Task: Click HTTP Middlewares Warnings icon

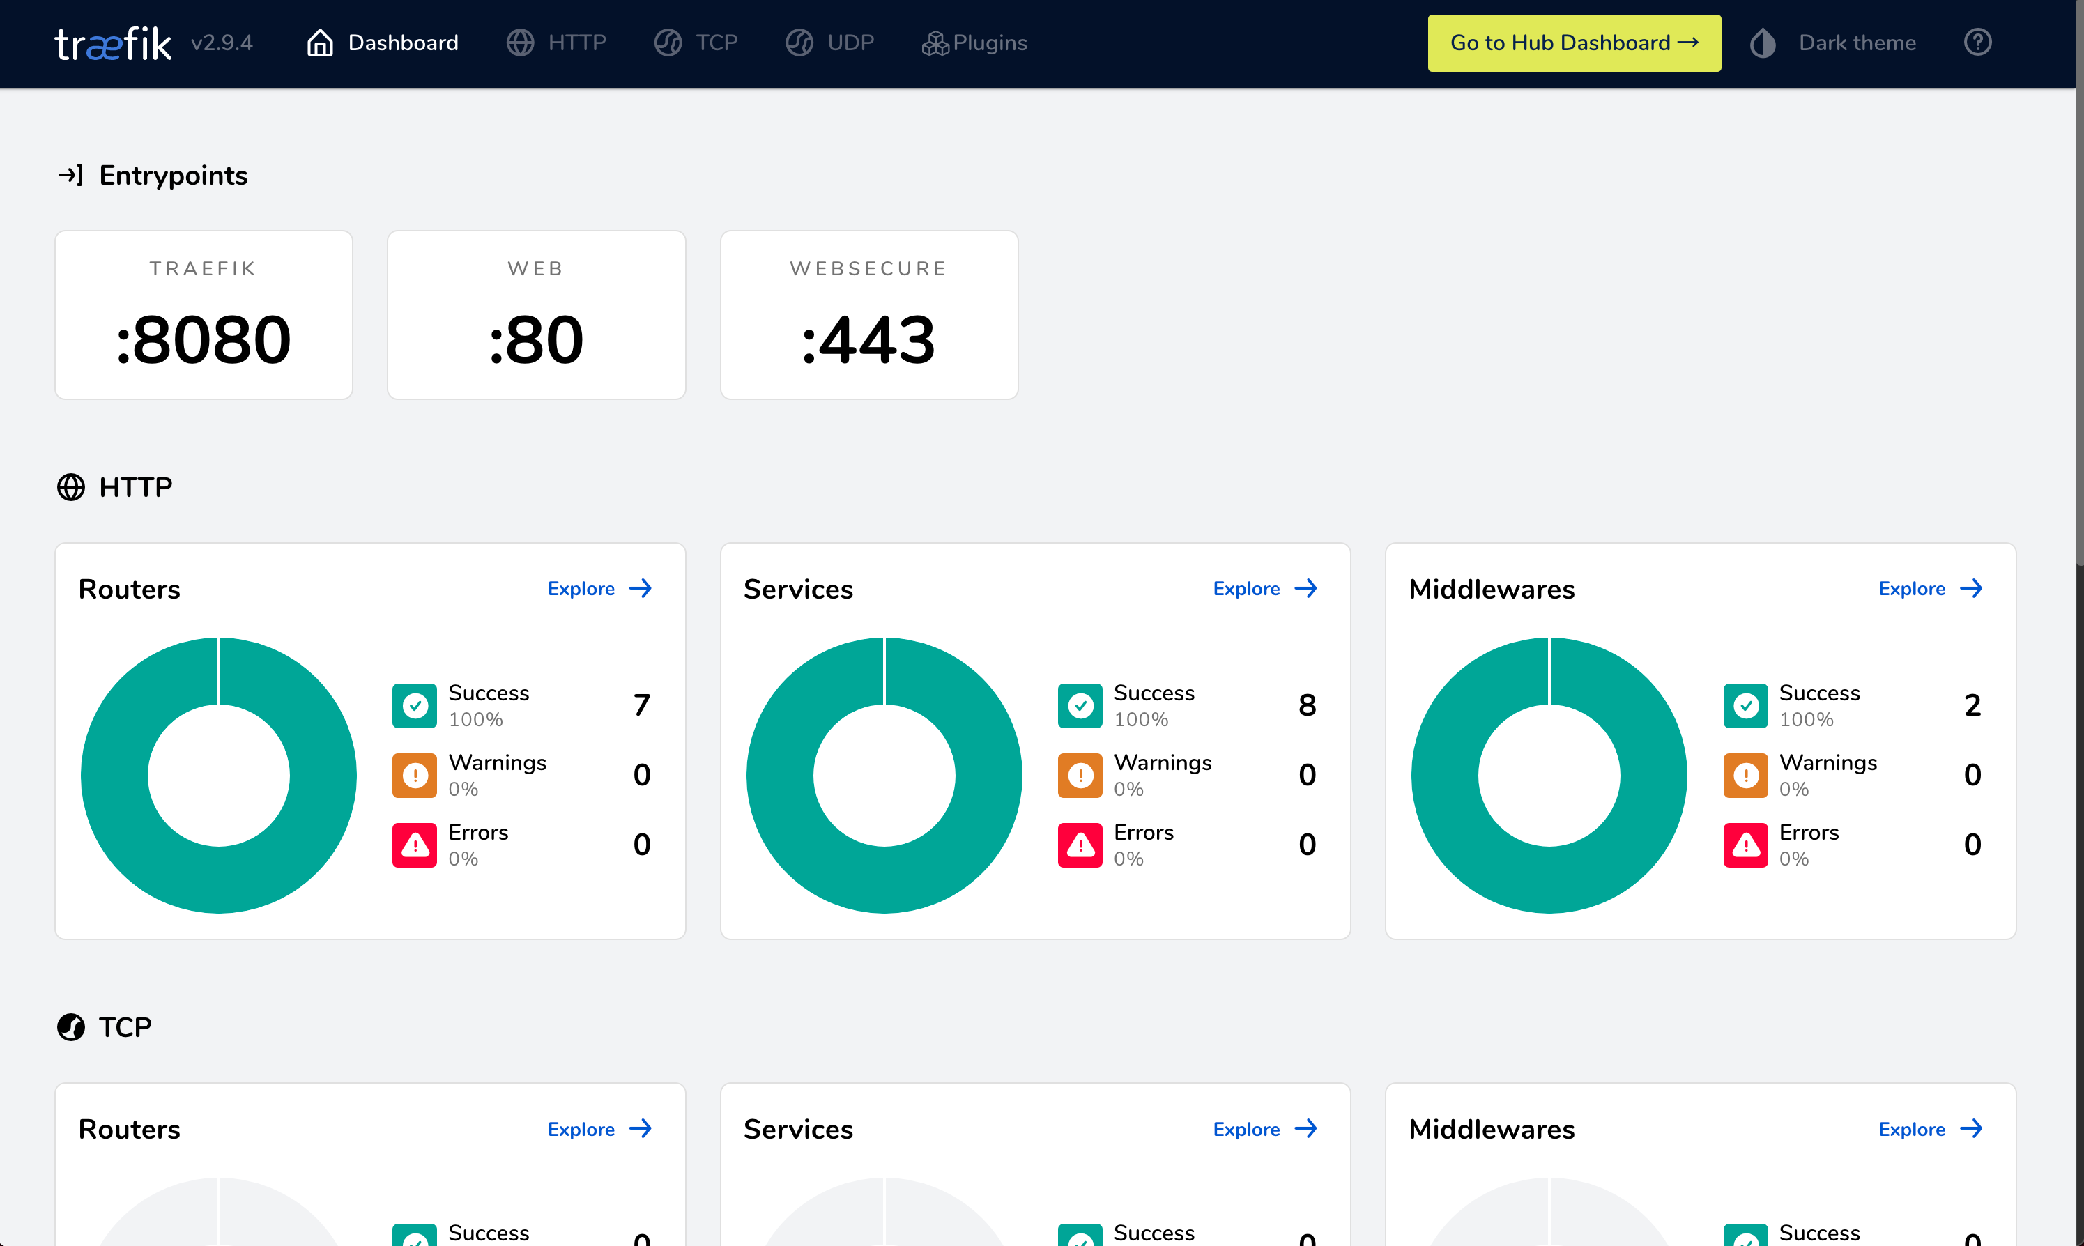Action: 1746,775
